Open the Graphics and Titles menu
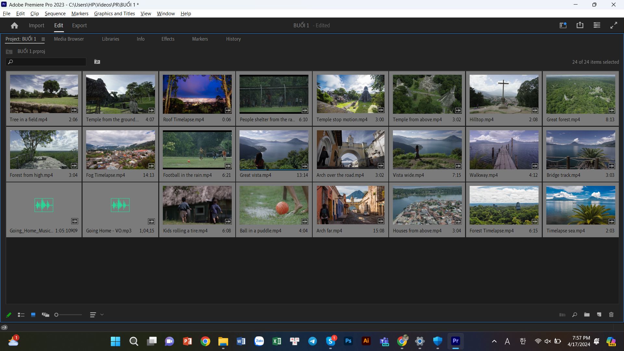Viewport: 624px width, 351px height. [x=114, y=13]
